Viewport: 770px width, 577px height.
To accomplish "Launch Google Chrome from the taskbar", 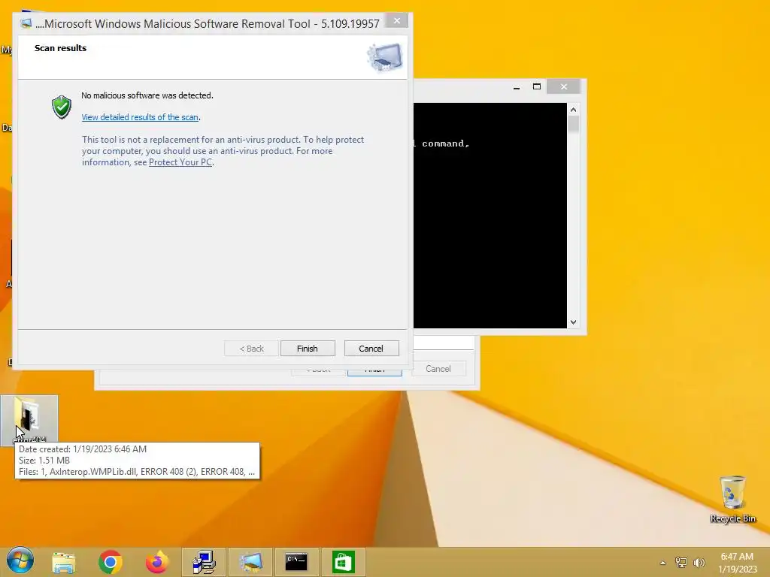I will (x=111, y=562).
